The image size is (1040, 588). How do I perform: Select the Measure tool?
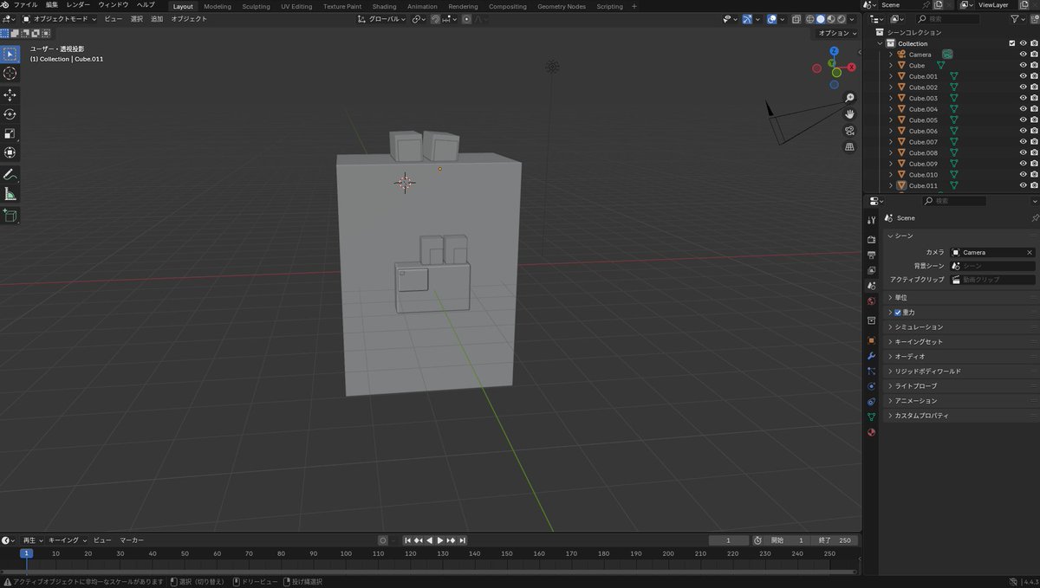click(x=10, y=192)
